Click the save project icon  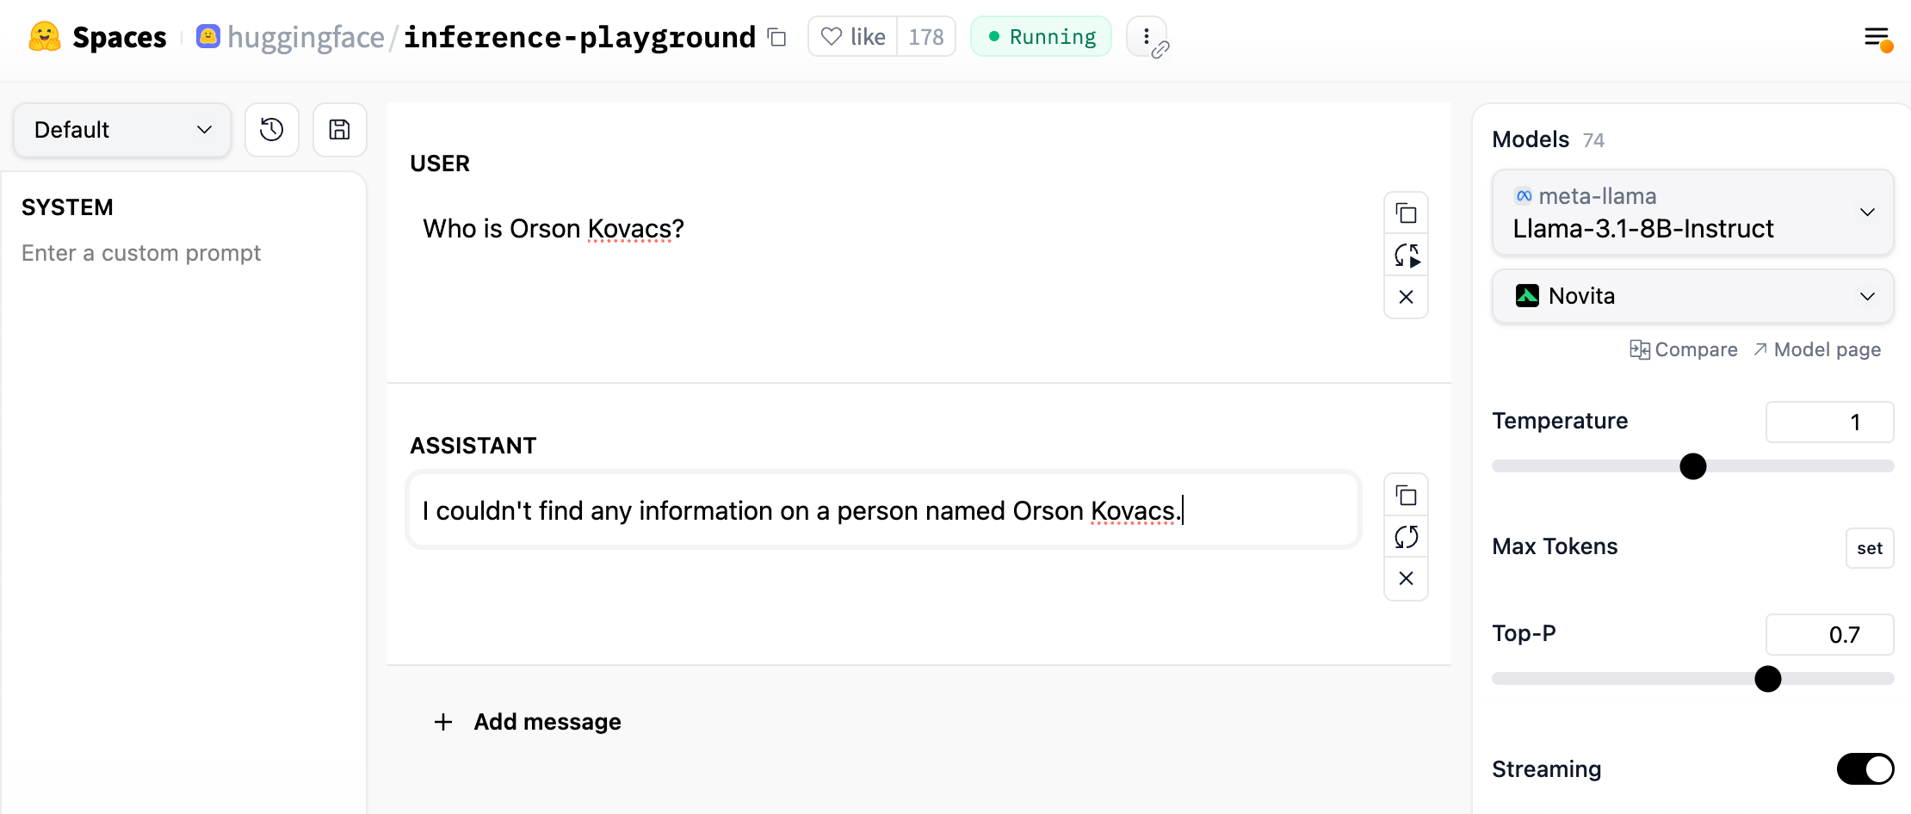(x=340, y=130)
